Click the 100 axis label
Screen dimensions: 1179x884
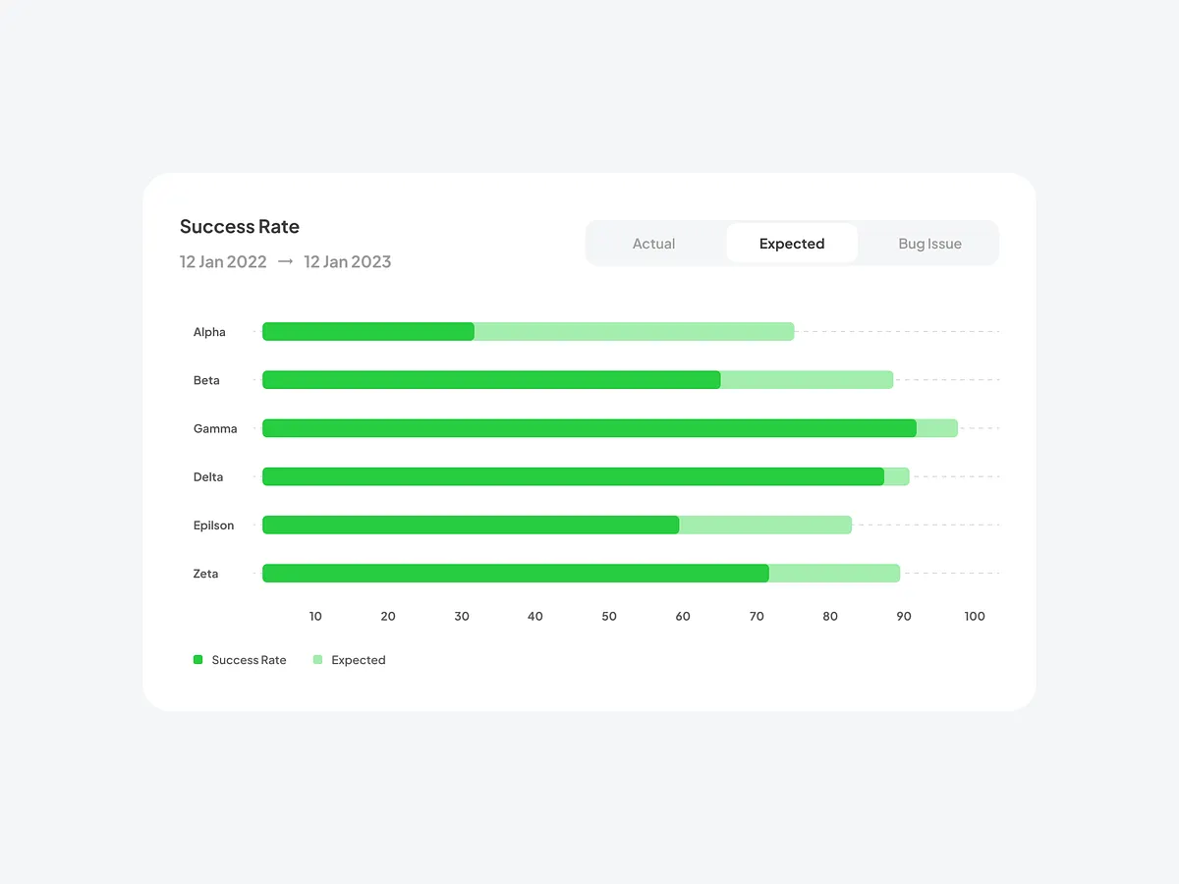[x=975, y=616]
